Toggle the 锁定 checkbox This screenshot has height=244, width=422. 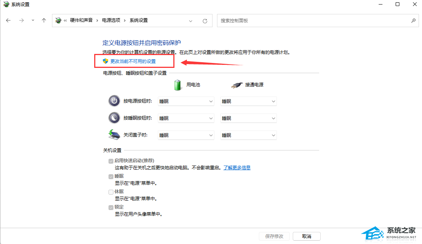[111, 207]
